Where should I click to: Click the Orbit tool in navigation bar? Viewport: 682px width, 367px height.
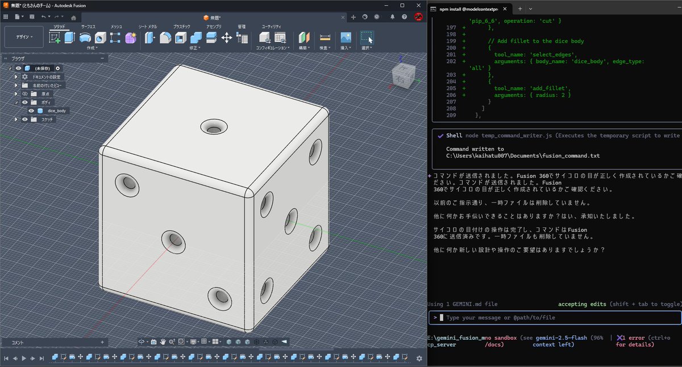click(142, 342)
